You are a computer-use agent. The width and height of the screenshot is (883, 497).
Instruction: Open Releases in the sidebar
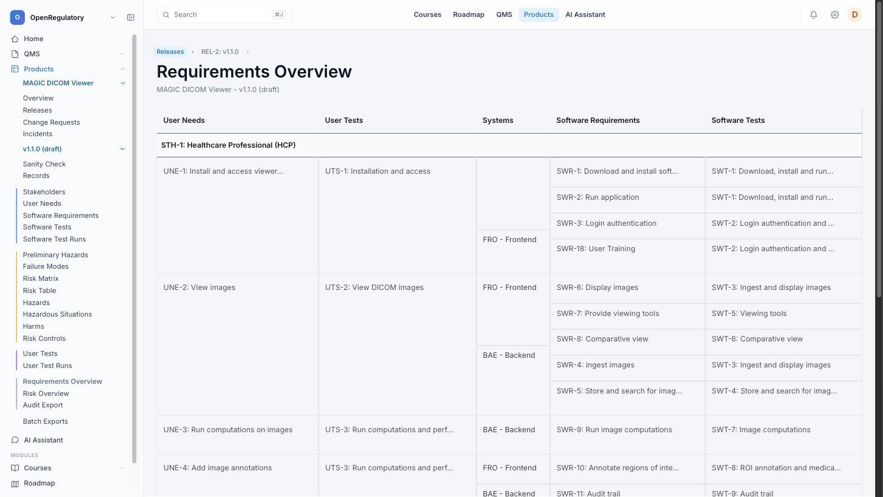[38, 110]
